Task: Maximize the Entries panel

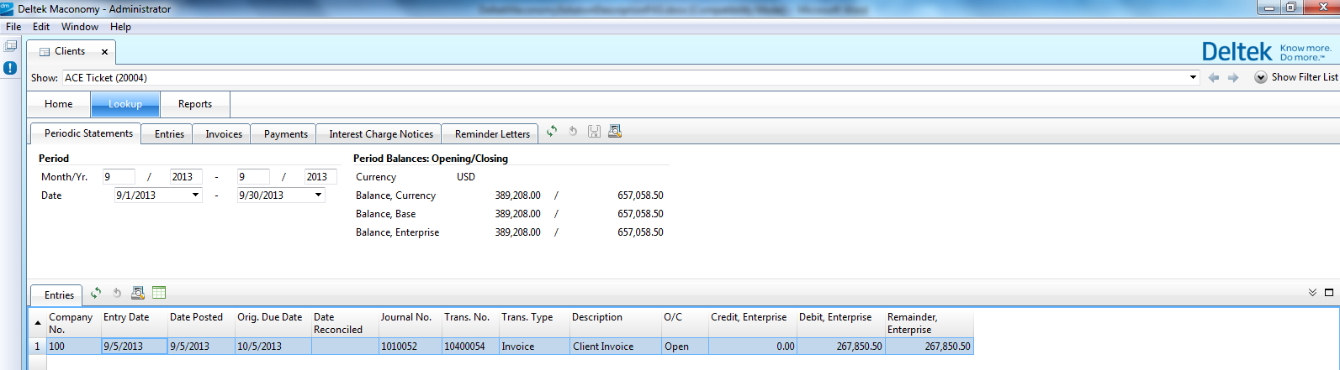Action: click(1329, 293)
